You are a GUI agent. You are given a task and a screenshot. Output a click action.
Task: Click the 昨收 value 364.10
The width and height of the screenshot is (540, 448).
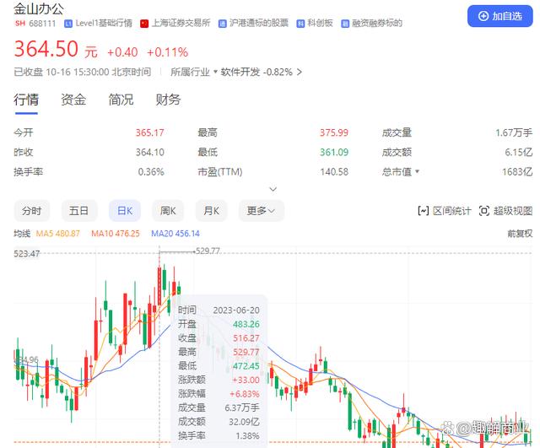(x=150, y=152)
